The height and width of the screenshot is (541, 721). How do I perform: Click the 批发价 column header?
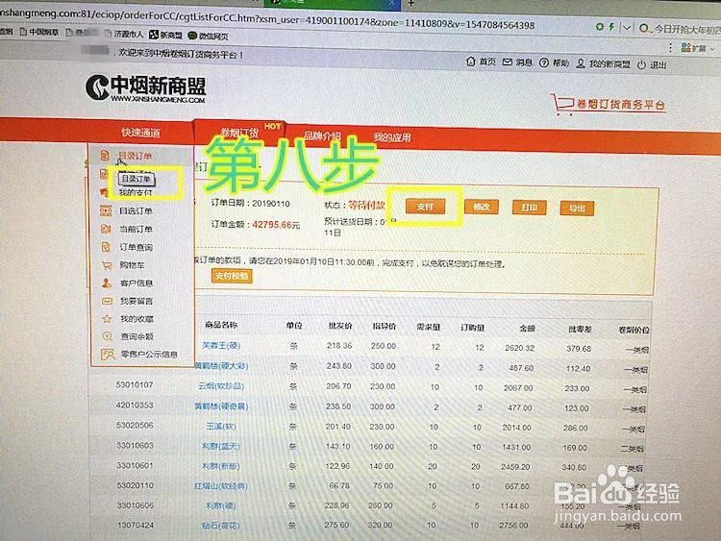coord(340,326)
